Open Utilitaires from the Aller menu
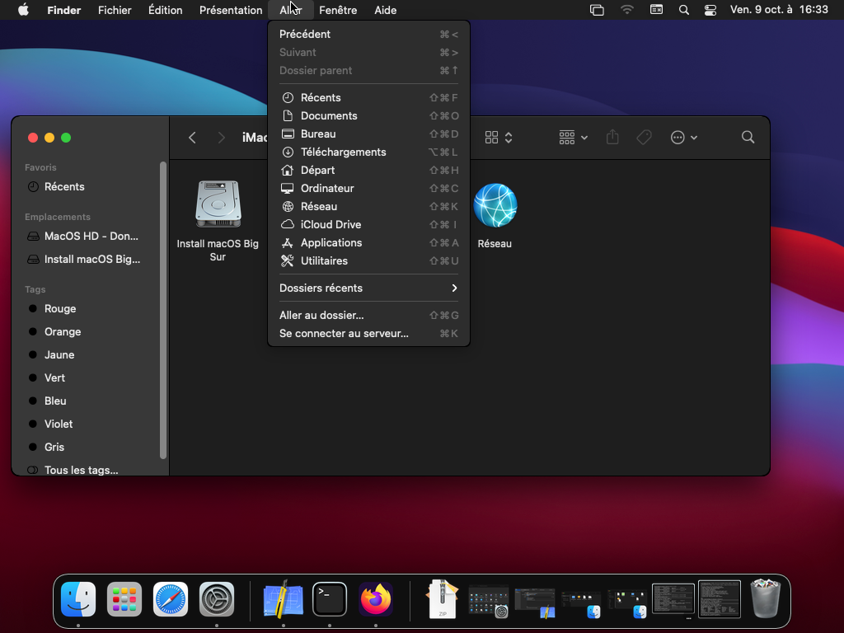The image size is (844, 633). [x=368, y=261]
